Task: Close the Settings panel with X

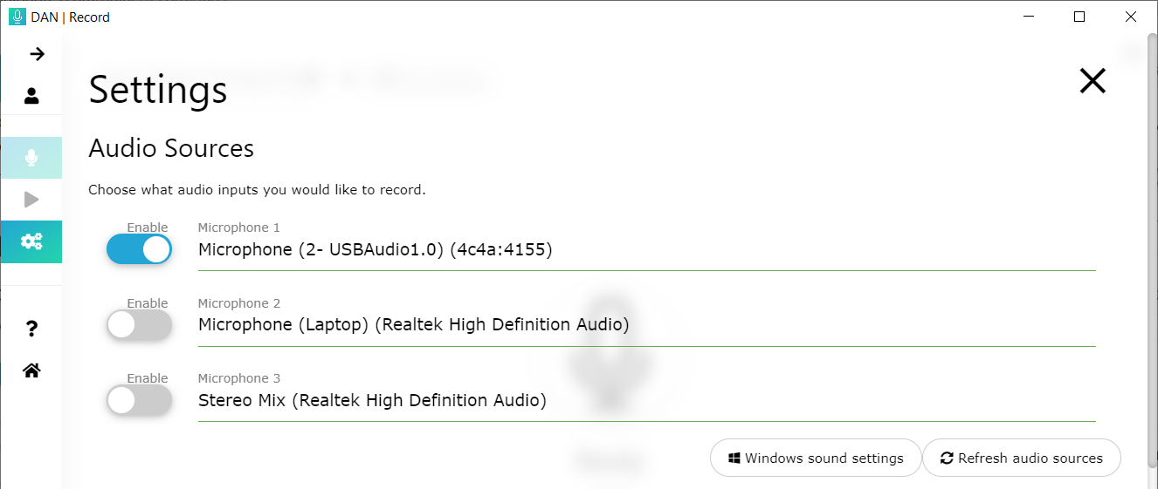Action: (1093, 81)
